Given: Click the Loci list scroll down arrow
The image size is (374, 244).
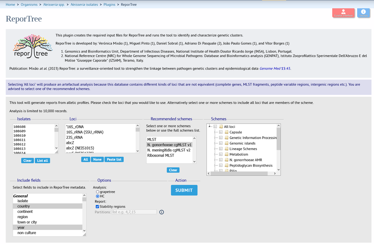Looking at the screenshot, I should (138, 150).
